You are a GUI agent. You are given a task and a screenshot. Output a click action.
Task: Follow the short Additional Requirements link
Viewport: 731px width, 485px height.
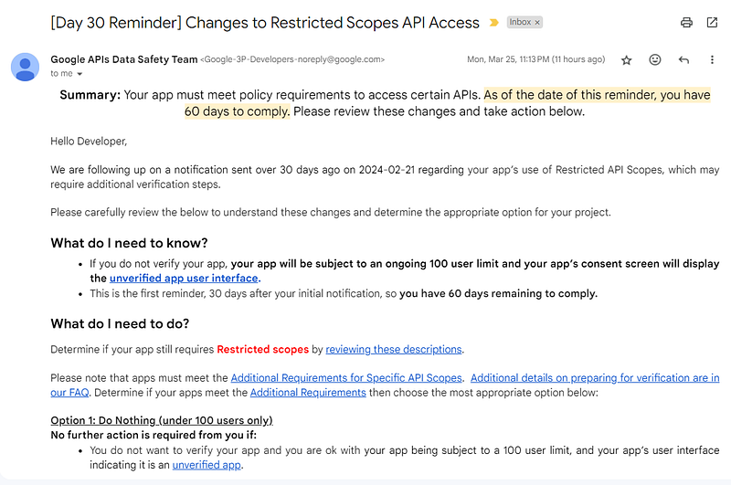tap(308, 393)
